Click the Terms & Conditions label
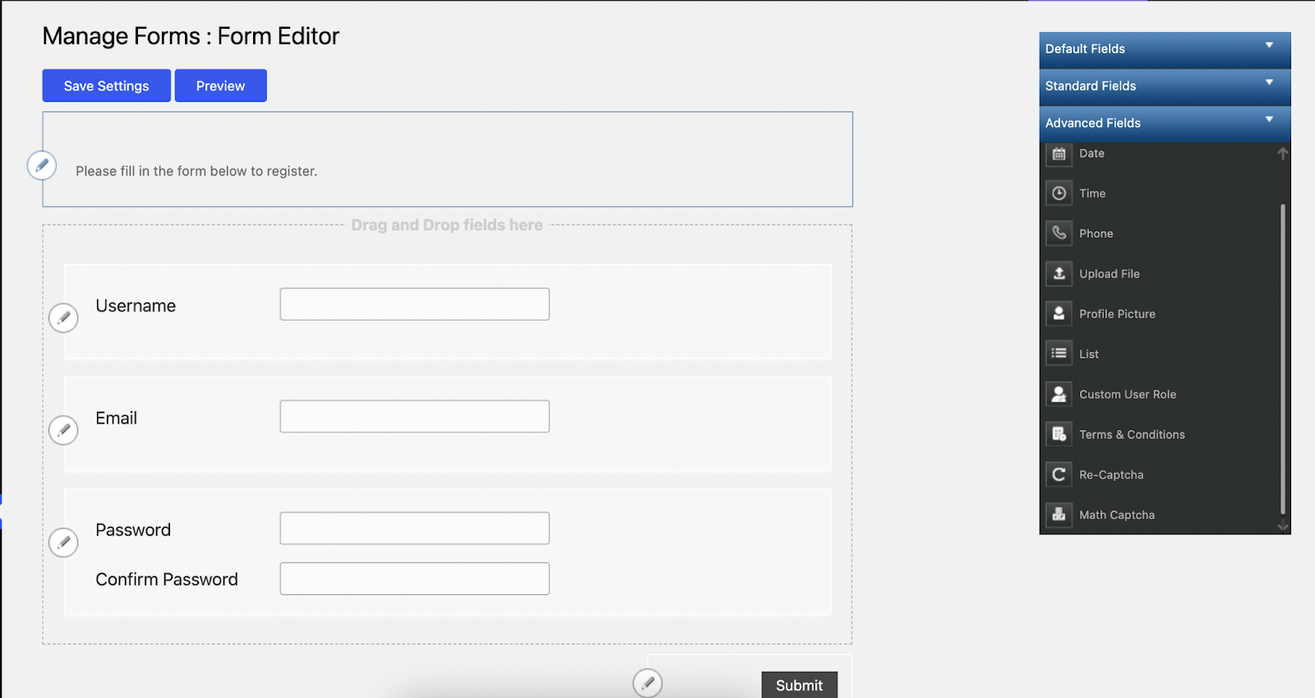 [1132, 435]
